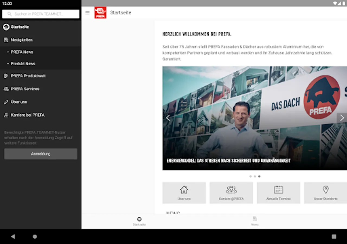
Task: Click the Karriere bei PREFA person icon
Action: tap(6, 115)
